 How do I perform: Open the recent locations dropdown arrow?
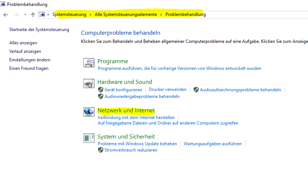coord(25,14)
